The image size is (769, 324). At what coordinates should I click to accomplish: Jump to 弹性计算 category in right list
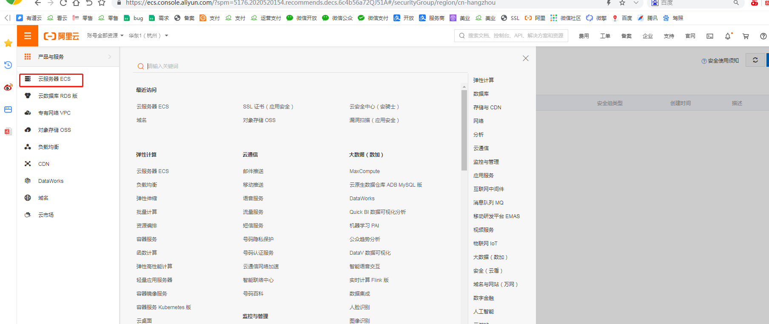[x=484, y=80]
